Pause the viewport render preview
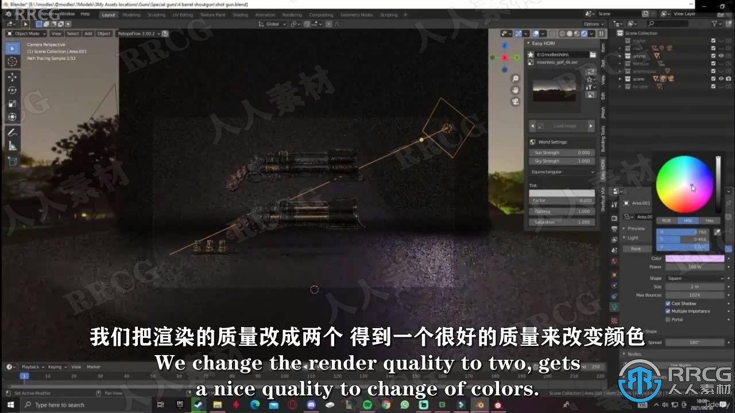 click(601, 34)
